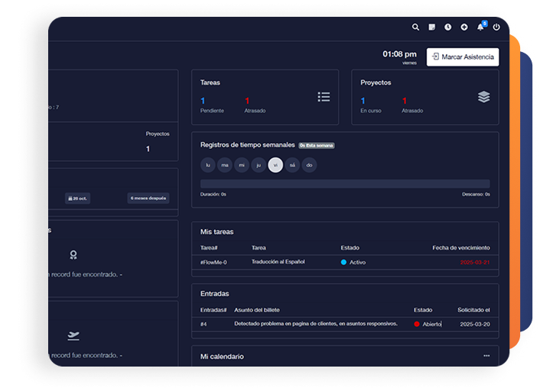Select the 'ju' day circle

point(259,165)
